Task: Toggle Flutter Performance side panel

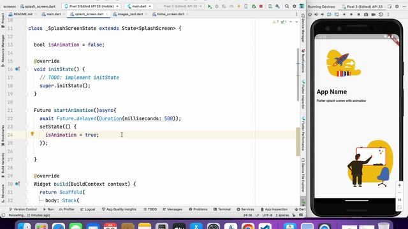Action: click(303, 134)
